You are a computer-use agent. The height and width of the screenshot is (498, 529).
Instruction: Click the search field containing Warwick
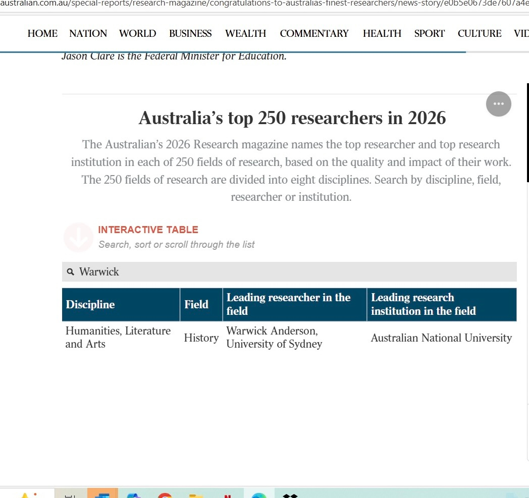click(x=293, y=272)
